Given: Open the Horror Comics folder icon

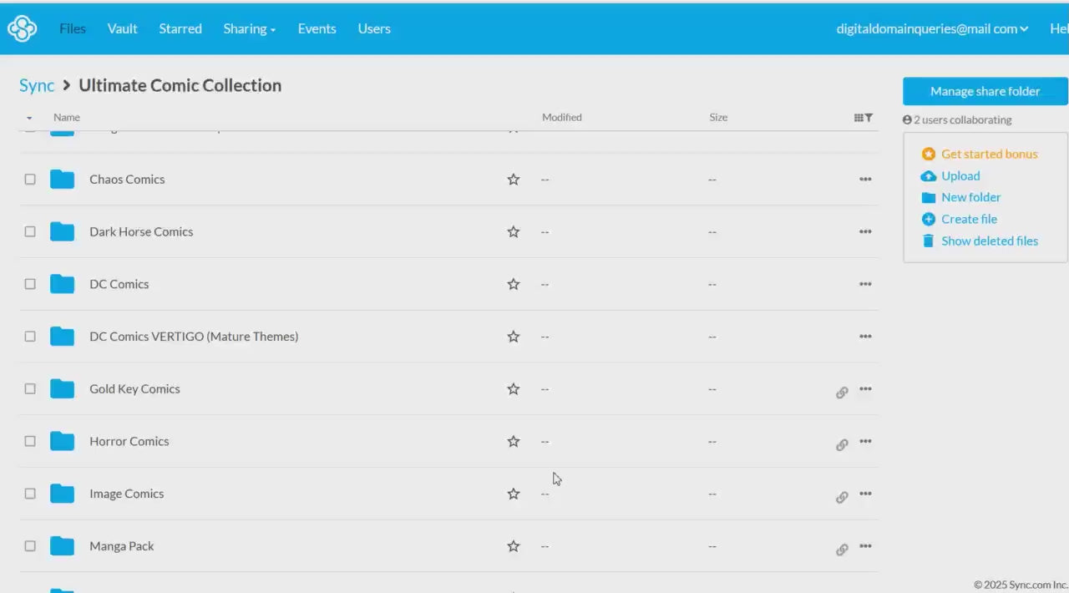Looking at the screenshot, I should (x=62, y=441).
